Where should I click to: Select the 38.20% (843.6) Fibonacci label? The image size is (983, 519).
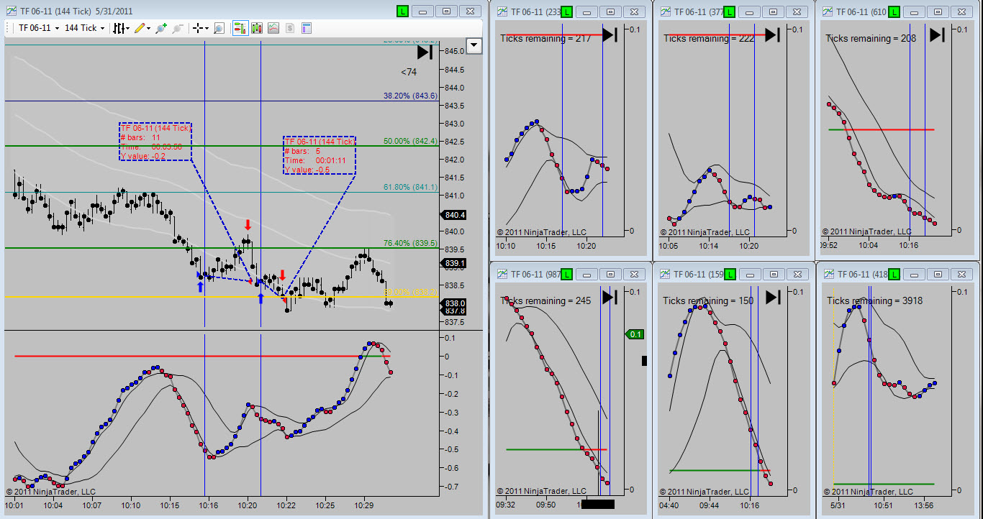tap(410, 96)
